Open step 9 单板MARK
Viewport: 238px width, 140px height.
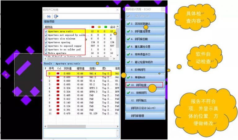pos(145,77)
